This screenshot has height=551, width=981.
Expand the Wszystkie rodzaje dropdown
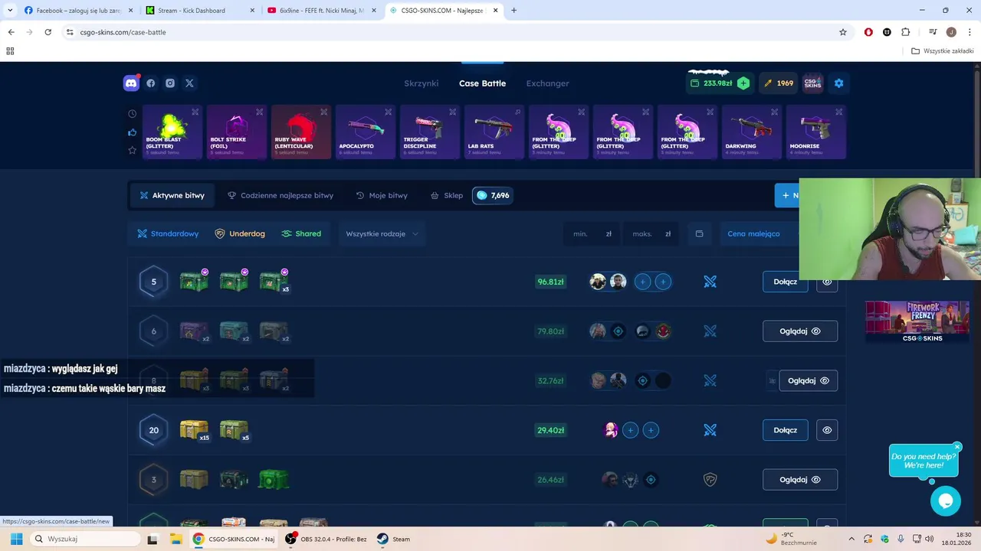coord(382,233)
